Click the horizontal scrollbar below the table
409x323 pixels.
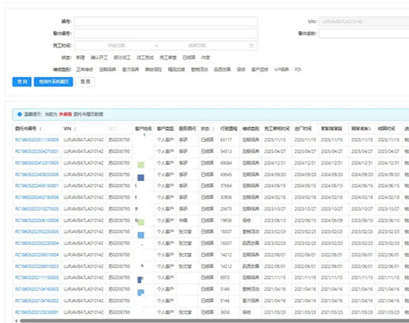[x=200, y=320]
